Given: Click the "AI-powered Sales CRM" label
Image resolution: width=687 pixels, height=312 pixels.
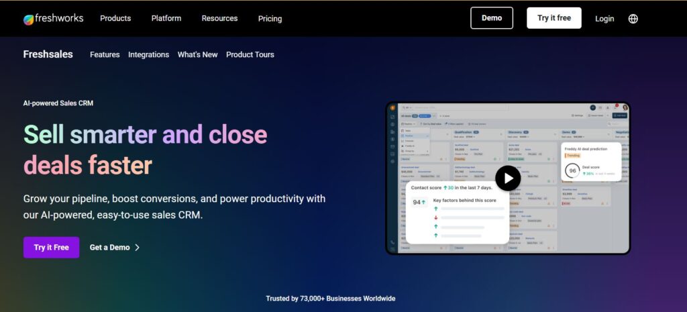Looking at the screenshot, I should pos(58,103).
